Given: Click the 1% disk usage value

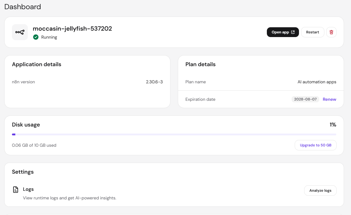Looking at the screenshot, I should point(333,125).
